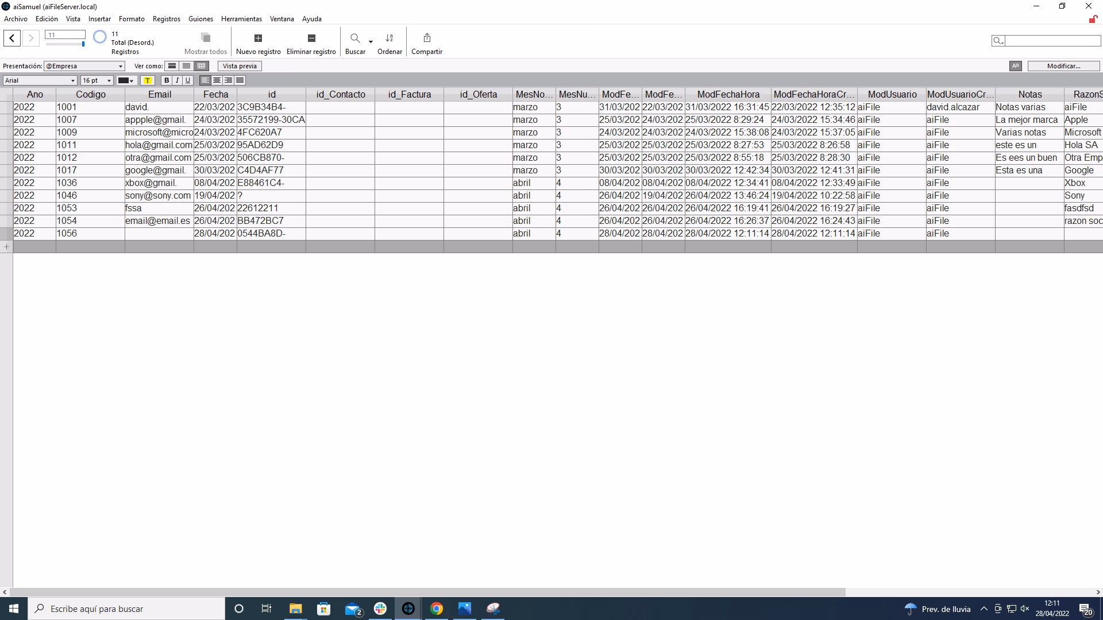Click Mostrar todos icon
Image resolution: width=1103 pixels, height=620 pixels.
tap(206, 38)
